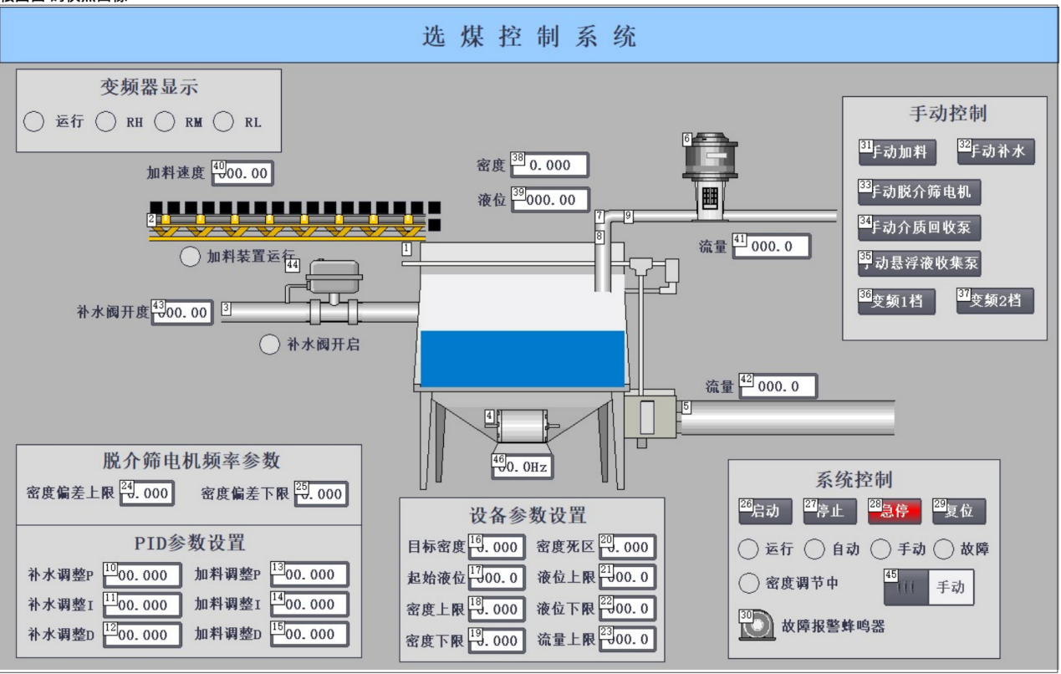
Task: Click the 复位 reset button
Action: [958, 511]
